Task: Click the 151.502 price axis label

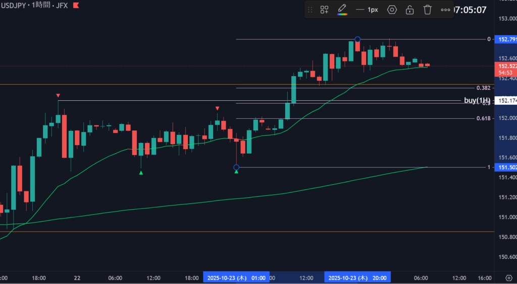Action: coord(506,167)
